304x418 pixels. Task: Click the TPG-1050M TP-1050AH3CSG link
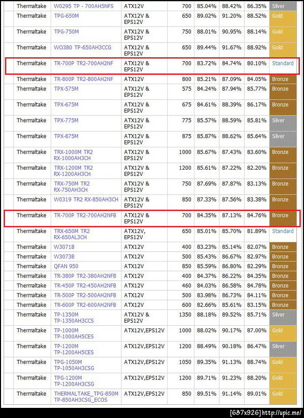[x=74, y=365]
